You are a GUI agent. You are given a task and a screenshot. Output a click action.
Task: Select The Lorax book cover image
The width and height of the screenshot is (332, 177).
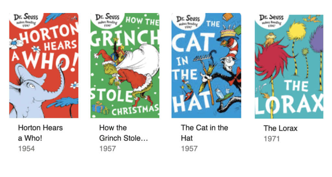tap(289, 67)
